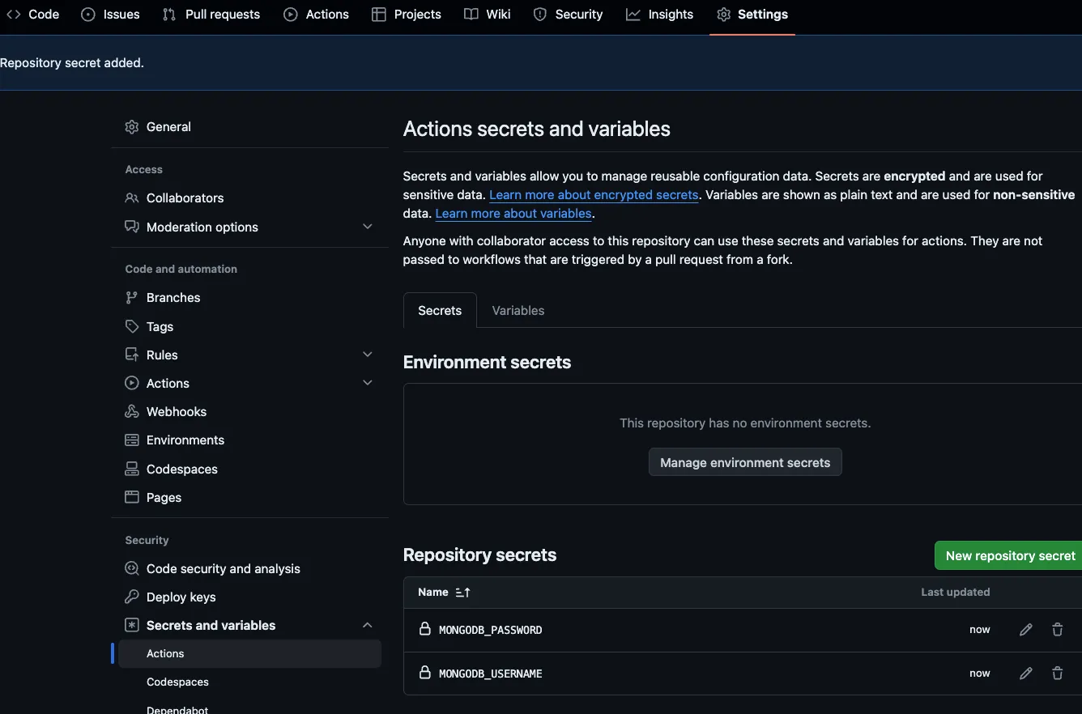Click the sidebar Actions play icon

click(132, 384)
